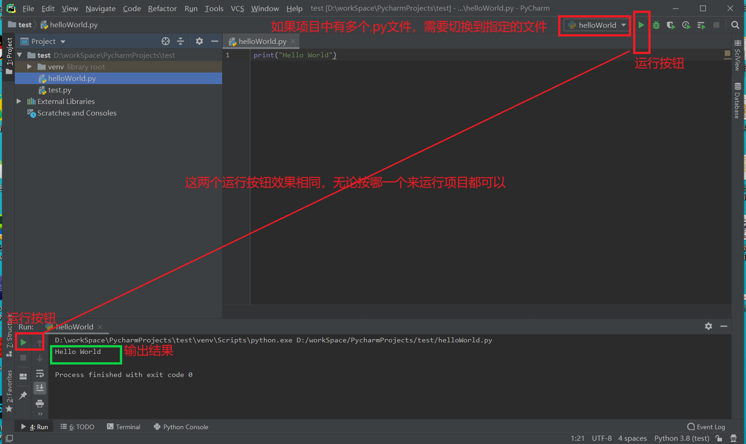
Task: Open the Project panel settings gear
Action: (199, 41)
